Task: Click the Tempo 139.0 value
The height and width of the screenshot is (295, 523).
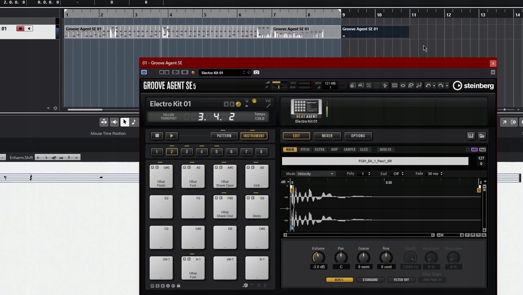Action: coord(260,119)
